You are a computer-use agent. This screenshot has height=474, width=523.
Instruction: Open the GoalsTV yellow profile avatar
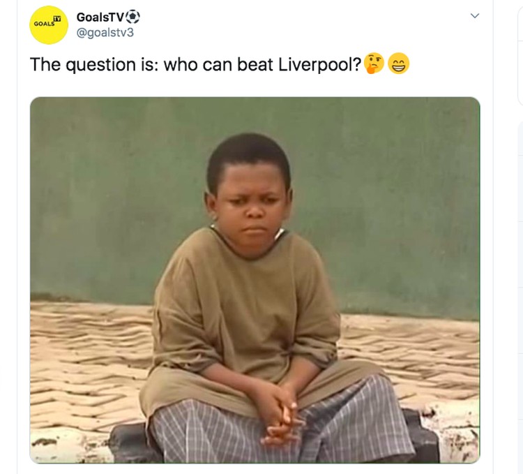[x=49, y=25]
